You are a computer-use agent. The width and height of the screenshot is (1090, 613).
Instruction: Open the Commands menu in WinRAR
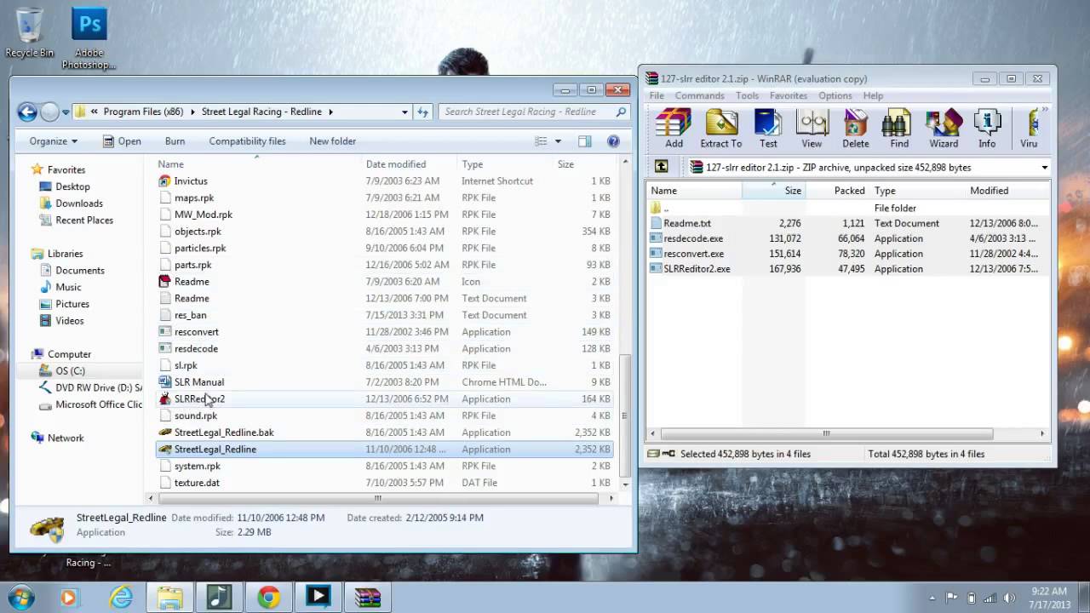click(699, 96)
